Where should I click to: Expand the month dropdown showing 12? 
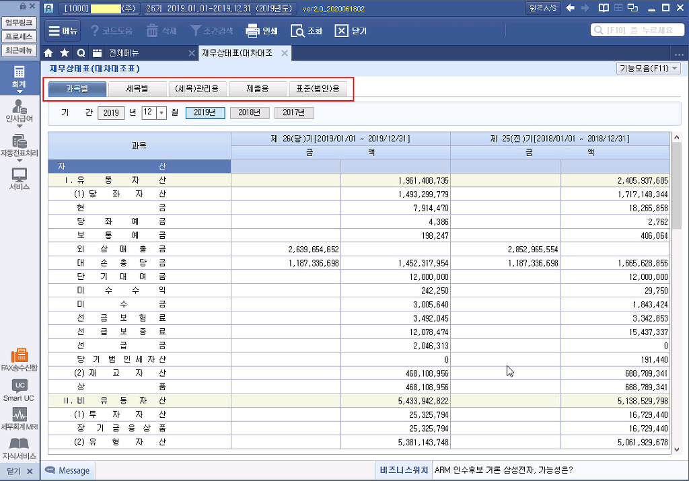point(161,113)
